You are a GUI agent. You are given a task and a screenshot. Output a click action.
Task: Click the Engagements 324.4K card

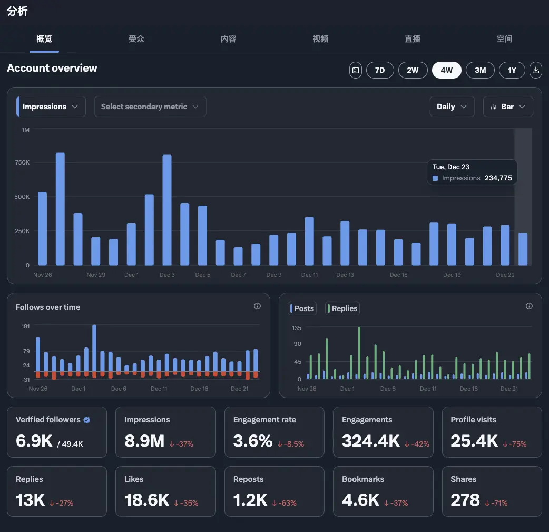point(383,432)
